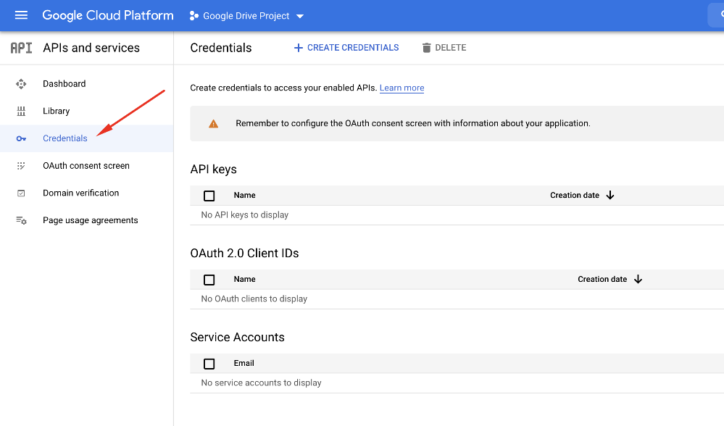Open the Learn more link
The image size is (724, 426).
401,88
